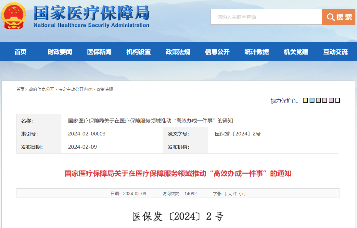The width and height of the screenshot is (357, 228).
Task: Set font size to 小
Action: [241, 194]
